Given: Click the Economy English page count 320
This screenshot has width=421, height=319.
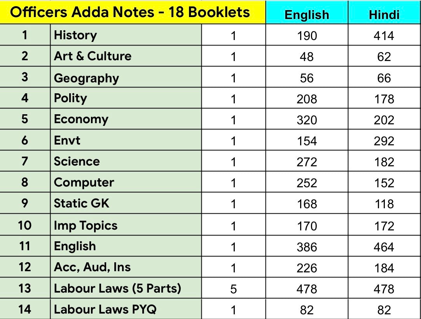Looking at the screenshot, I should pos(307,120).
